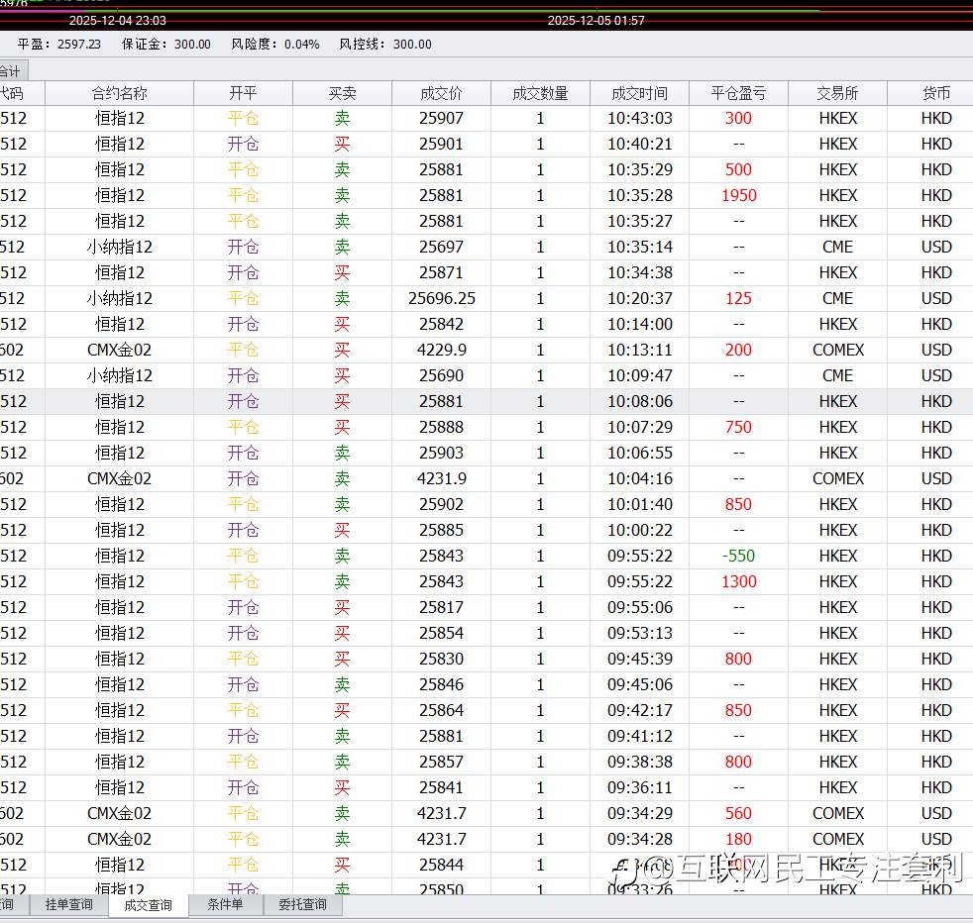Screen dimensions: 973x923
Task: Open the 挂单查询 tab
Action: pos(69,904)
